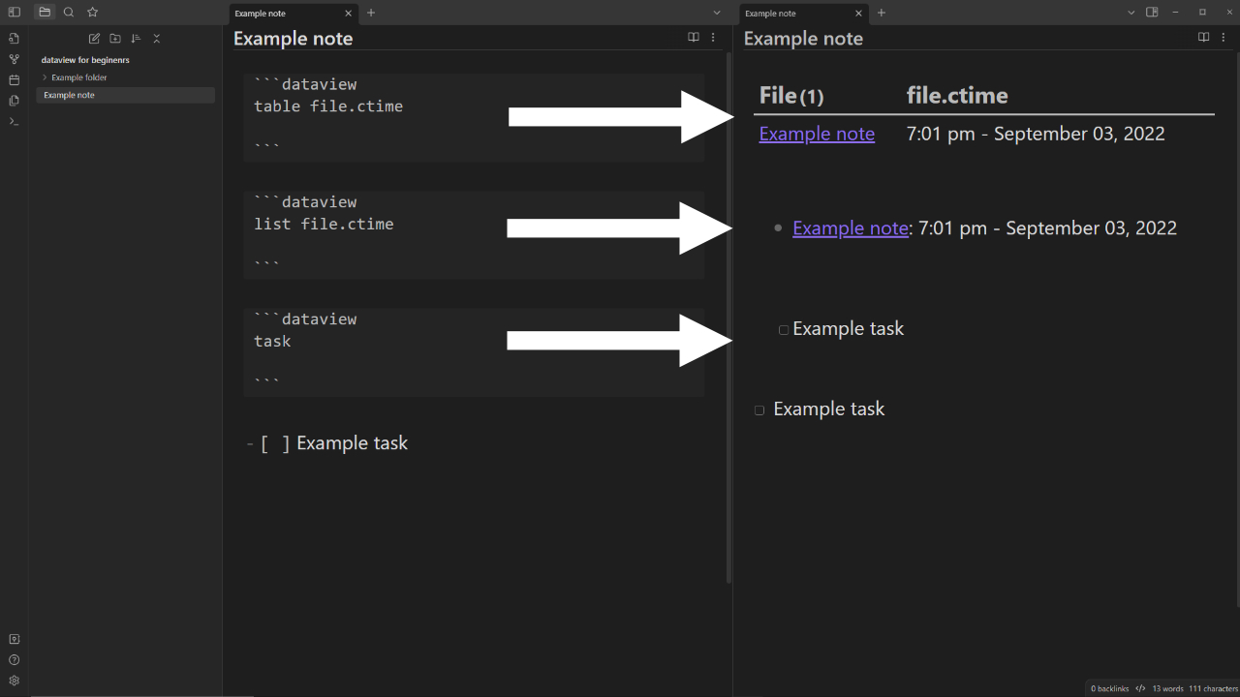1240x697 pixels.
Task: Tick the Example task checkbox in dataview results
Action: pos(783,329)
